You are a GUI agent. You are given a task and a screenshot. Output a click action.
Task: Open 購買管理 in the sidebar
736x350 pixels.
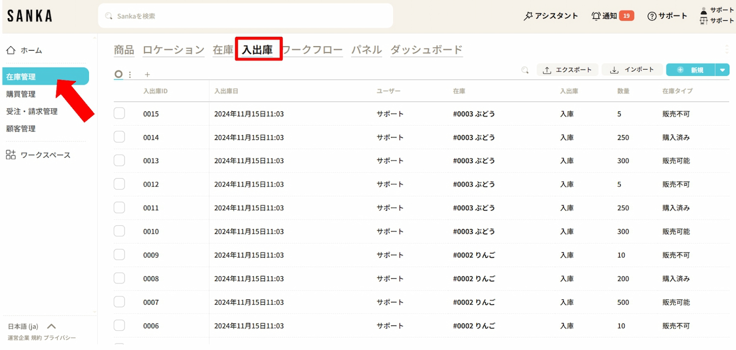21,94
